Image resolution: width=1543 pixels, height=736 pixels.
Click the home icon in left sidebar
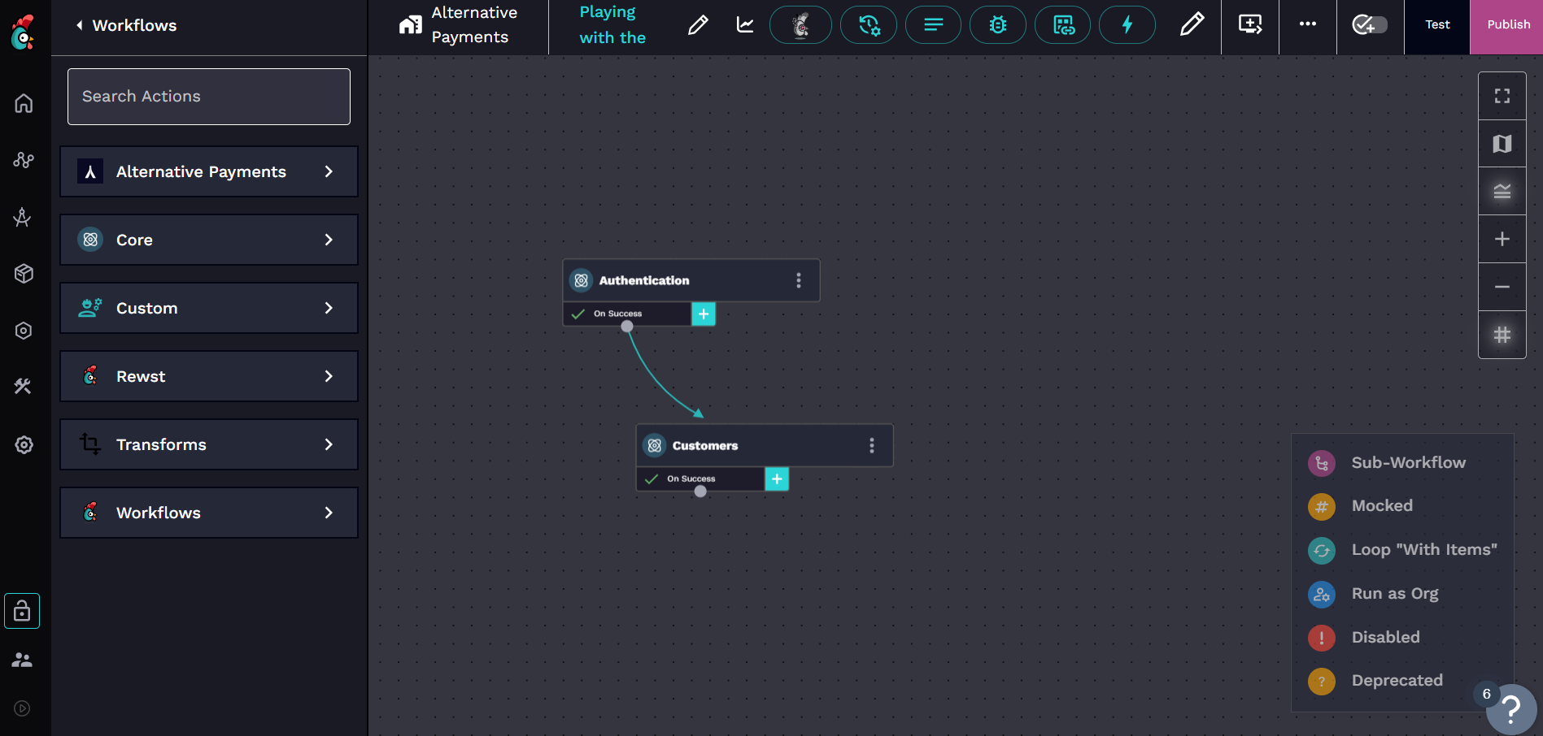click(24, 103)
